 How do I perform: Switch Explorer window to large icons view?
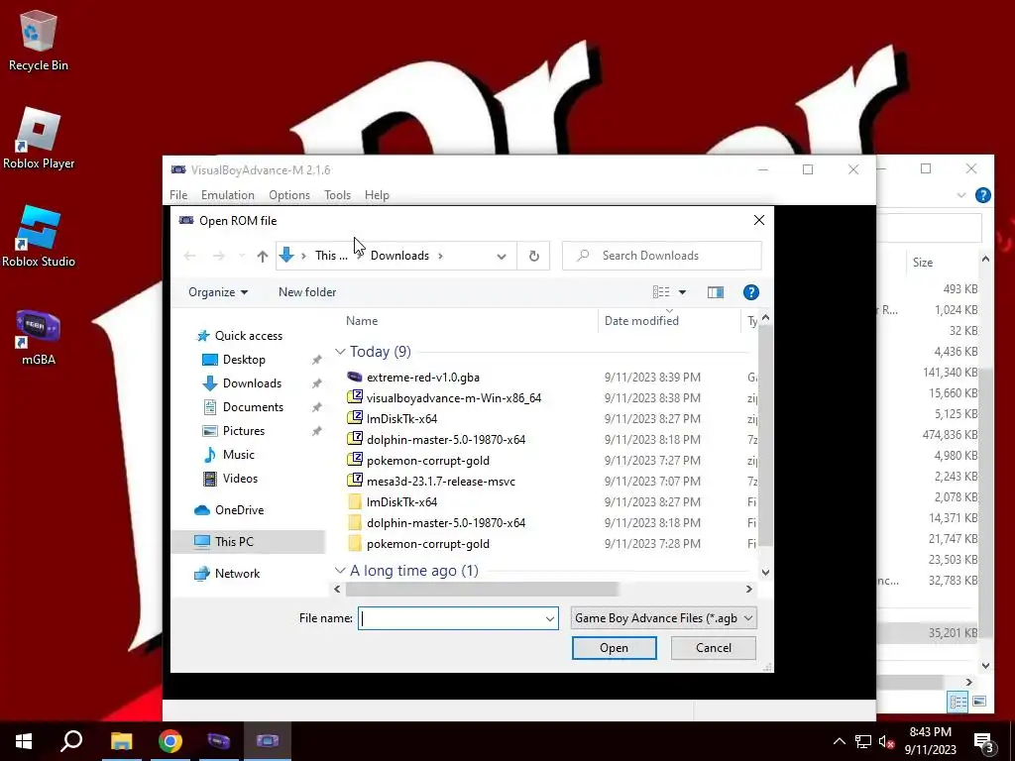point(979,702)
